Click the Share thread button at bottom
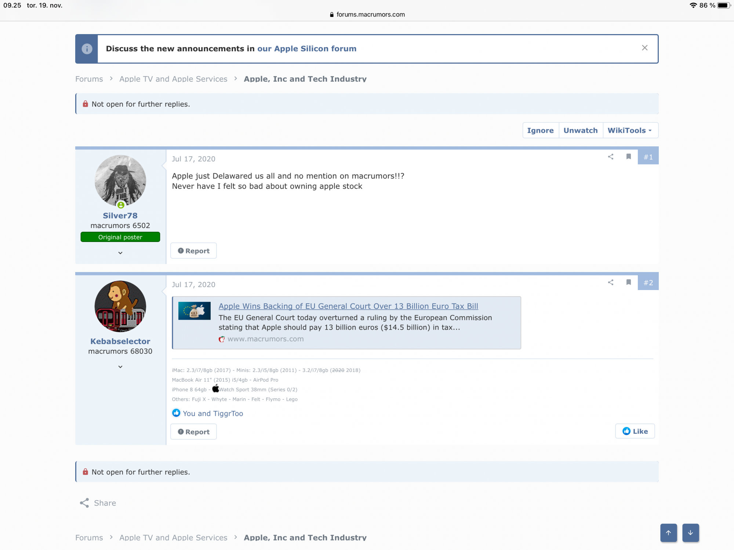Image resolution: width=734 pixels, height=550 pixels. coord(98,503)
